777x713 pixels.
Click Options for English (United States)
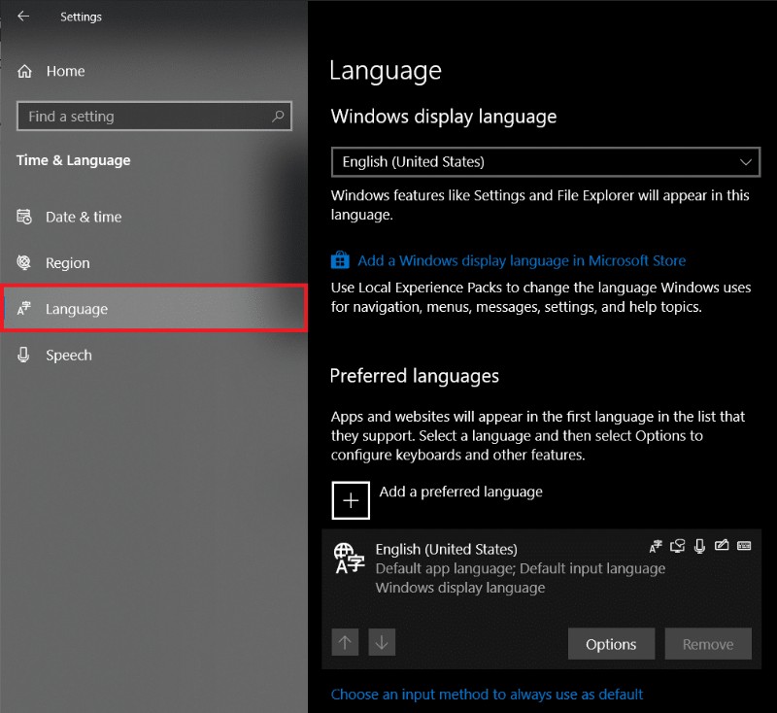coord(611,643)
